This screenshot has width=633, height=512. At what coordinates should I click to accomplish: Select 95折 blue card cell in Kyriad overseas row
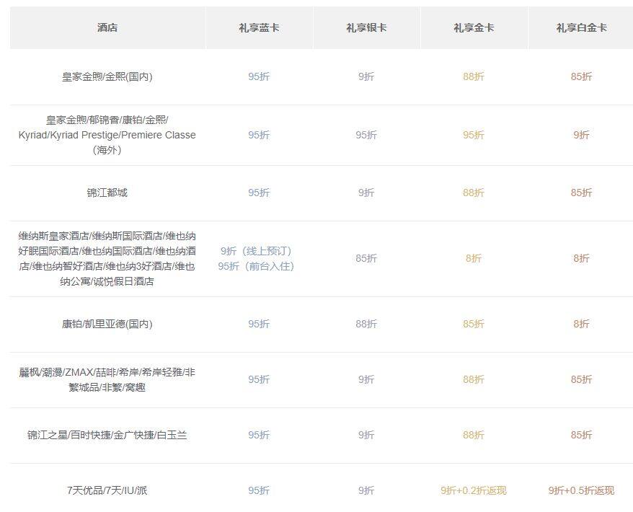point(259,135)
